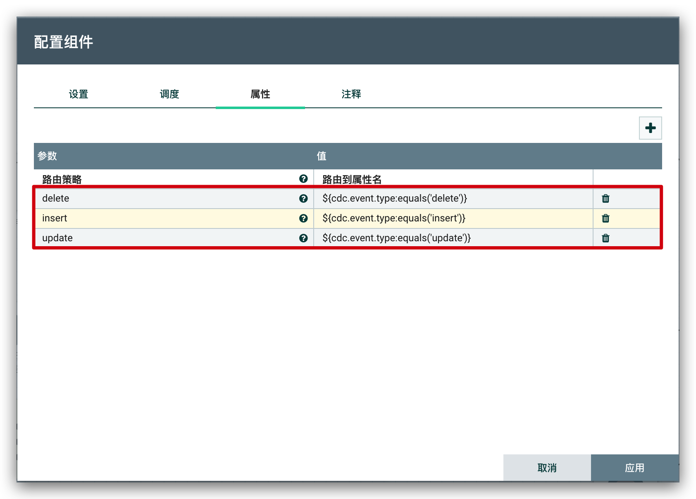Click the add property plus icon

tap(650, 128)
